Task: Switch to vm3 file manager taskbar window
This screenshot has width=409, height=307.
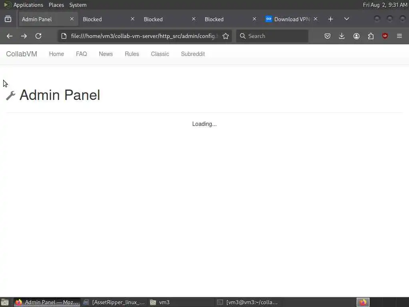Action: [x=181, y=302]
